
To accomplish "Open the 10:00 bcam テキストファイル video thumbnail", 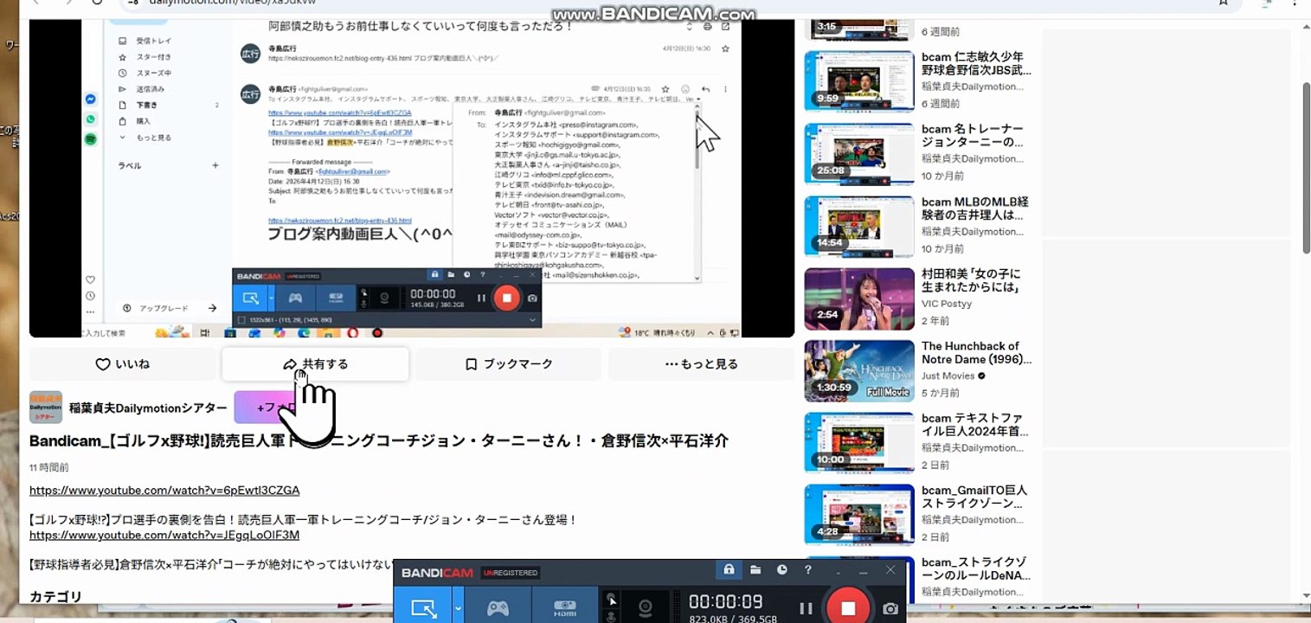I will (859, 443).
